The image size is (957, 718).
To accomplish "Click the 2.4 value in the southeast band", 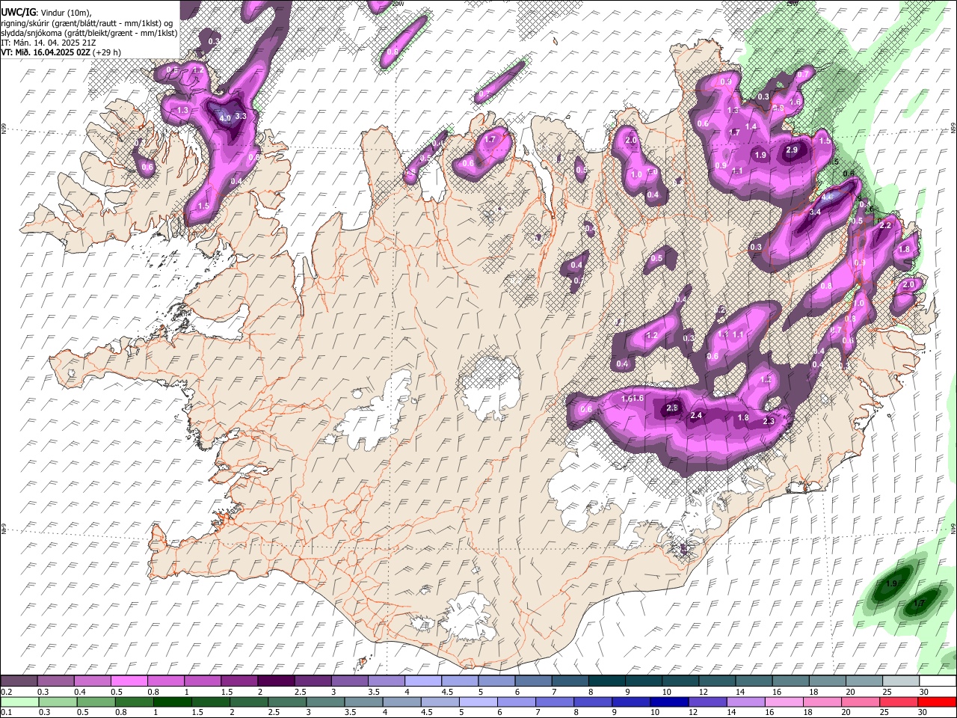I will (697, 416).
